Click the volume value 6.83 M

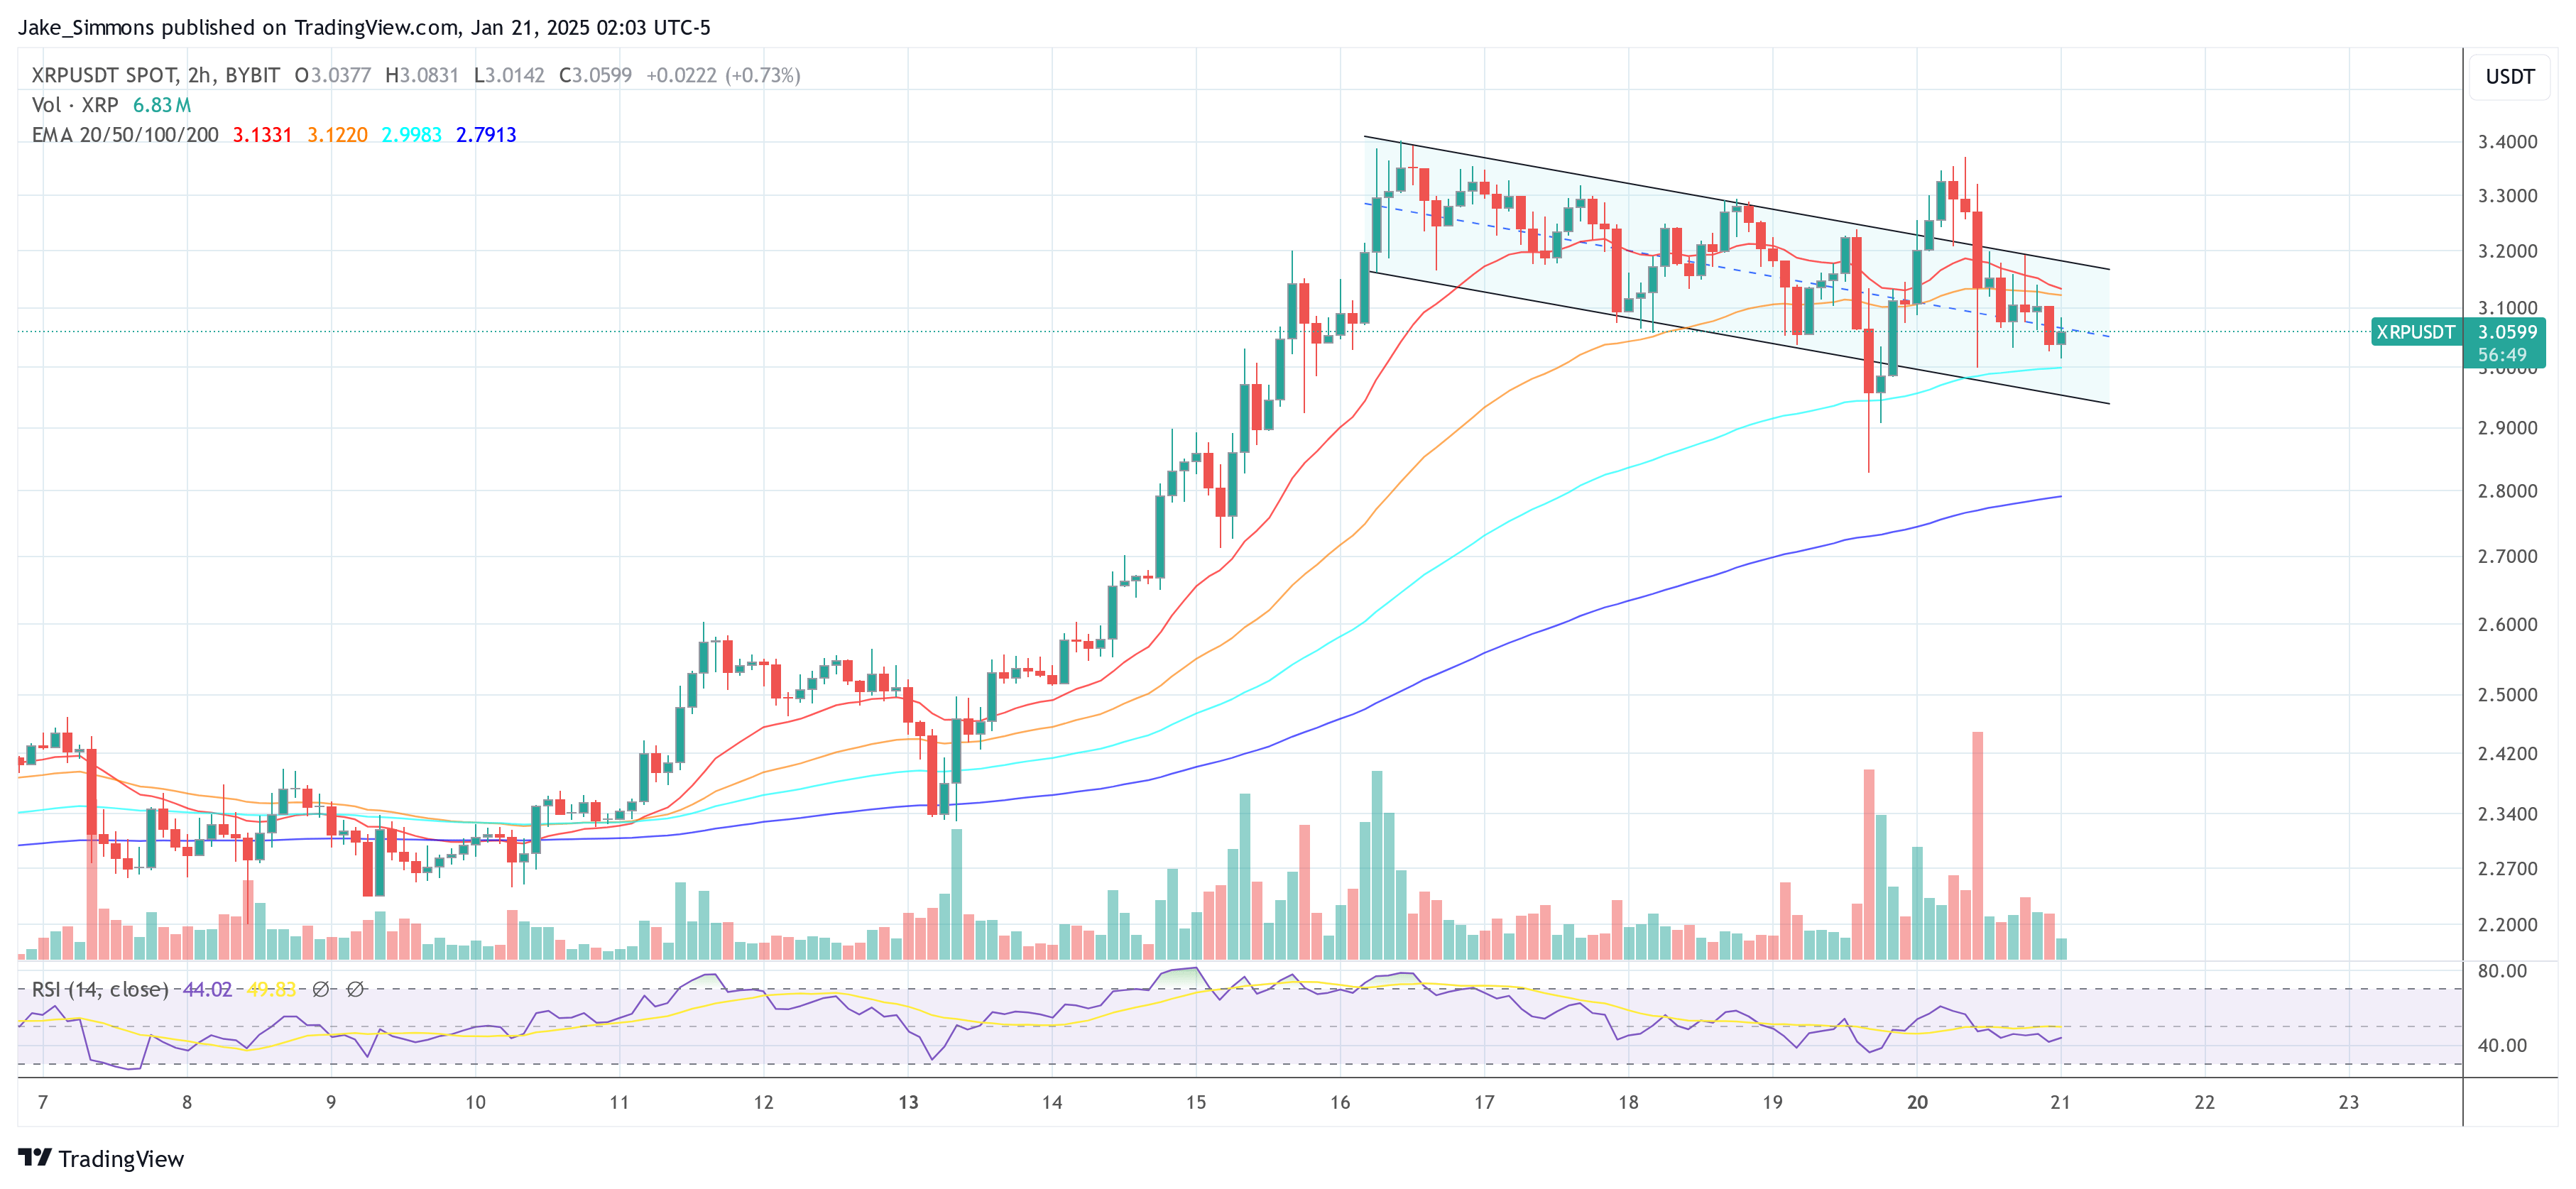(162, 105)
